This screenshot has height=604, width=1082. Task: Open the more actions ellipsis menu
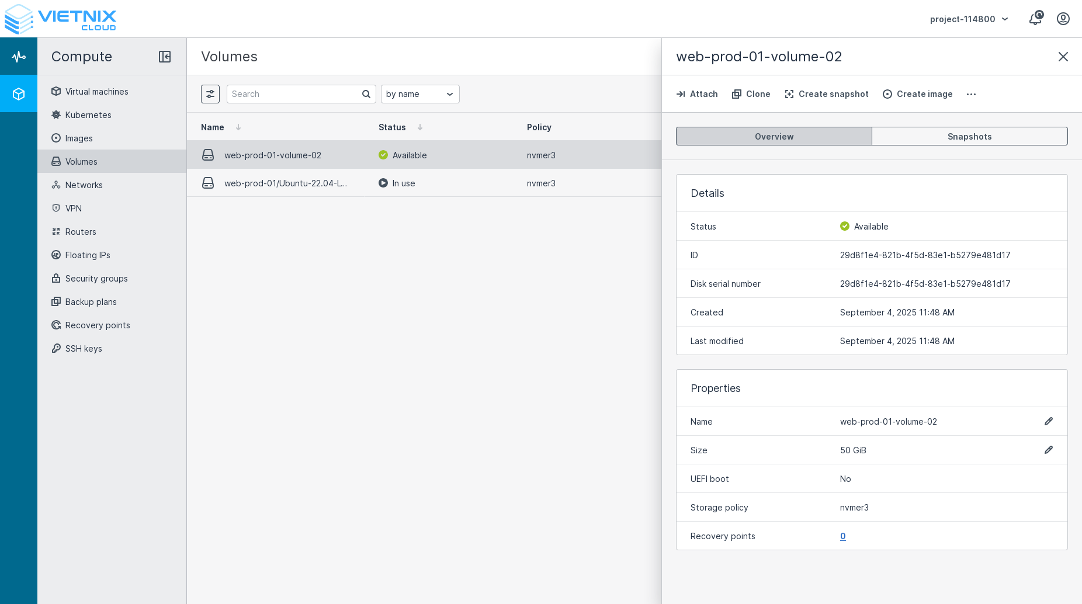(x=971, y=95)
